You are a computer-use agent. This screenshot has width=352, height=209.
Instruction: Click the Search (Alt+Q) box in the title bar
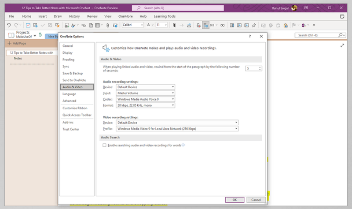[178, 8]
